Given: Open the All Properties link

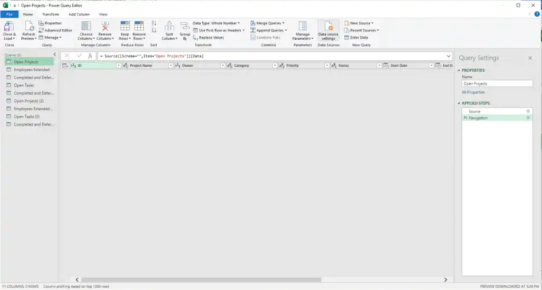Looking at the screenshot, I should (473, 92).
